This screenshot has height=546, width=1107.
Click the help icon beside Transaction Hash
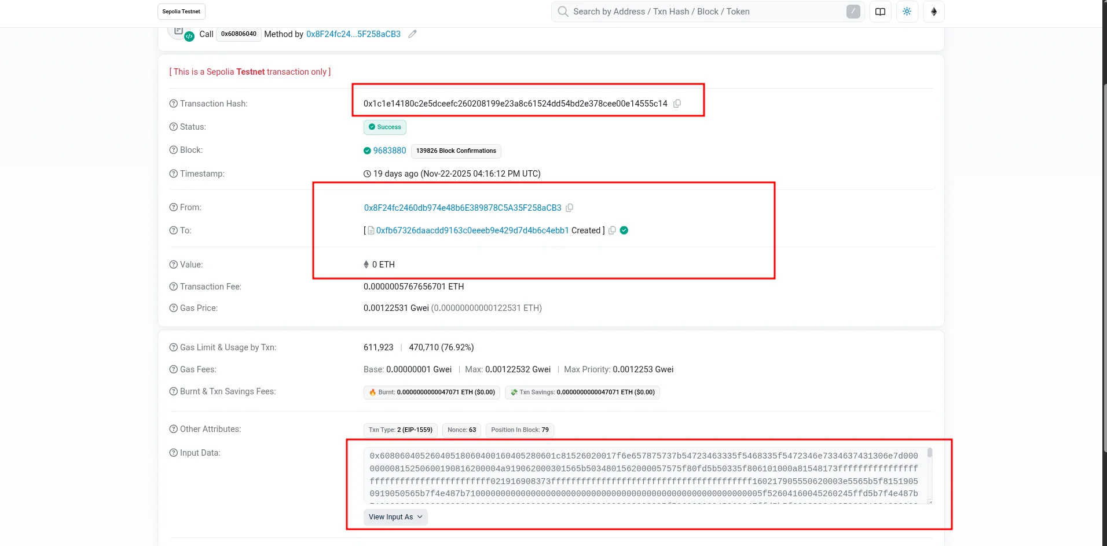(x=173, y=104)
